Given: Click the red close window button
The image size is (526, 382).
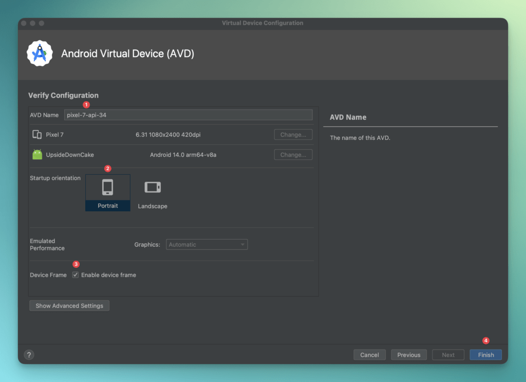Looking at the screenshot, I should (x=24, y=23).
